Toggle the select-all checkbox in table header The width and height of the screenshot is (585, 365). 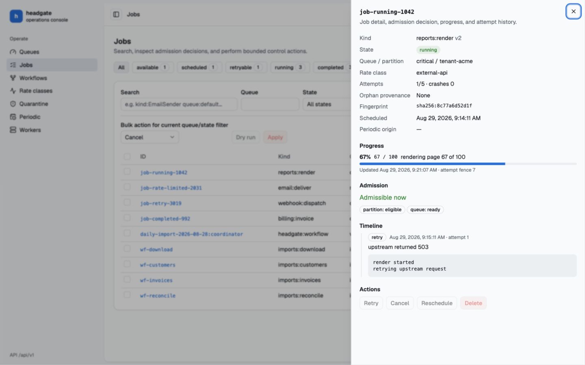(127, 156)
